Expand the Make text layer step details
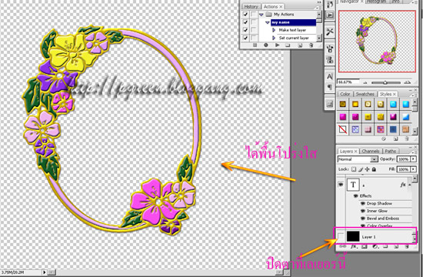 click(x=274, y=30)
